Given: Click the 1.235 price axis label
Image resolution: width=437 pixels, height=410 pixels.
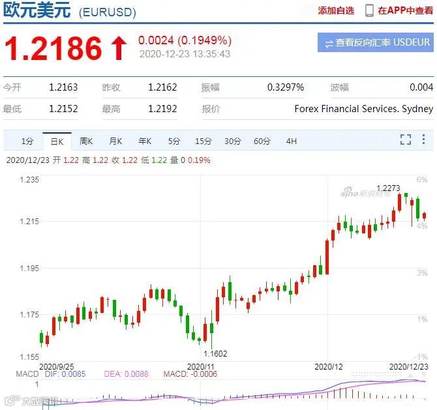Looking at the screenshot, I should (x=29, y=180).
